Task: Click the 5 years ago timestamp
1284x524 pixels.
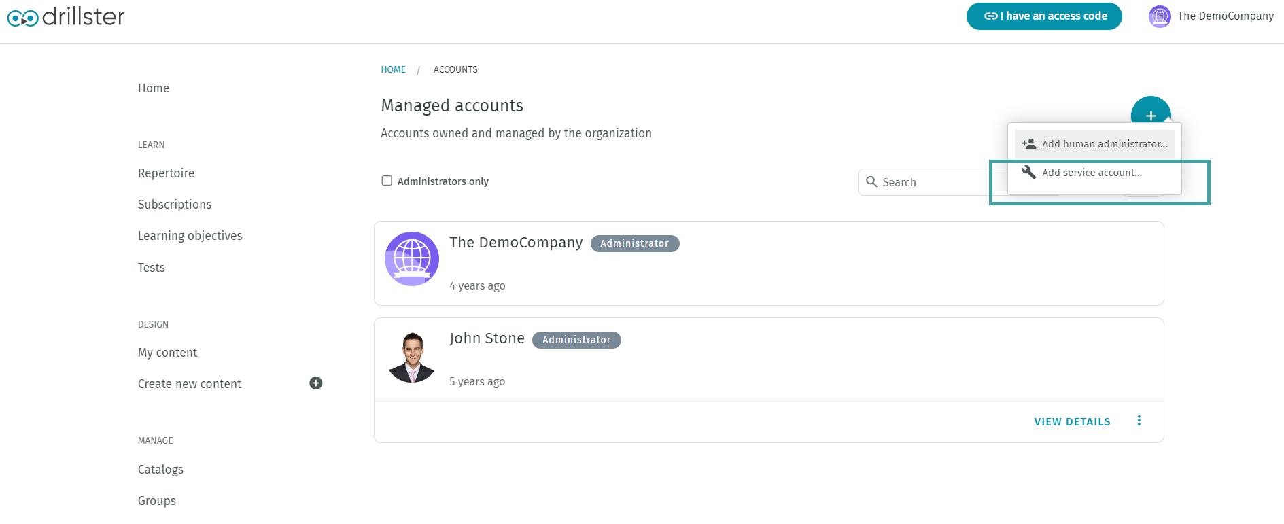Action: [477, 382]
